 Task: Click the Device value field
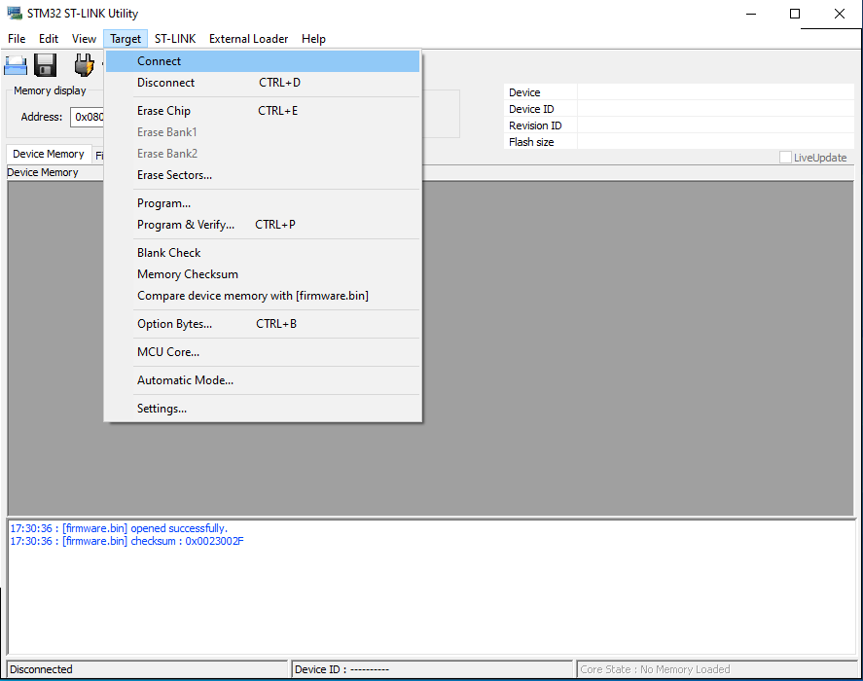[715, 92]
